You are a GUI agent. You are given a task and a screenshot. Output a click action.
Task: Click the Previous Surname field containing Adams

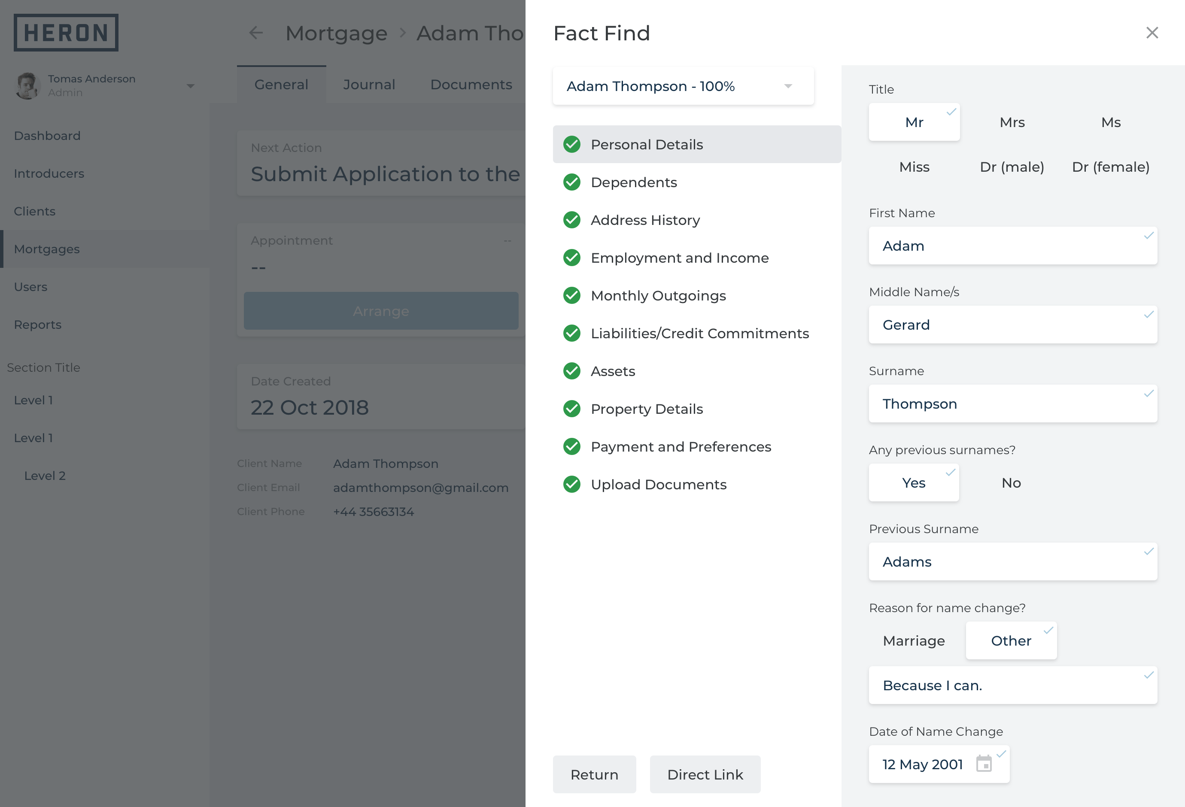1013,562
